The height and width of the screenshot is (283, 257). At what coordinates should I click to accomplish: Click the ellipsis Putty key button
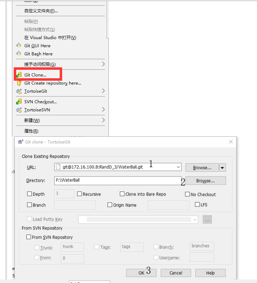tap(207, 220)
